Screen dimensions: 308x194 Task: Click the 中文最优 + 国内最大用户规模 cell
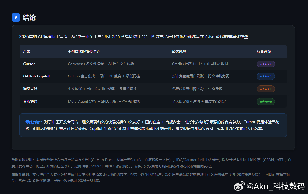[102, 89]
